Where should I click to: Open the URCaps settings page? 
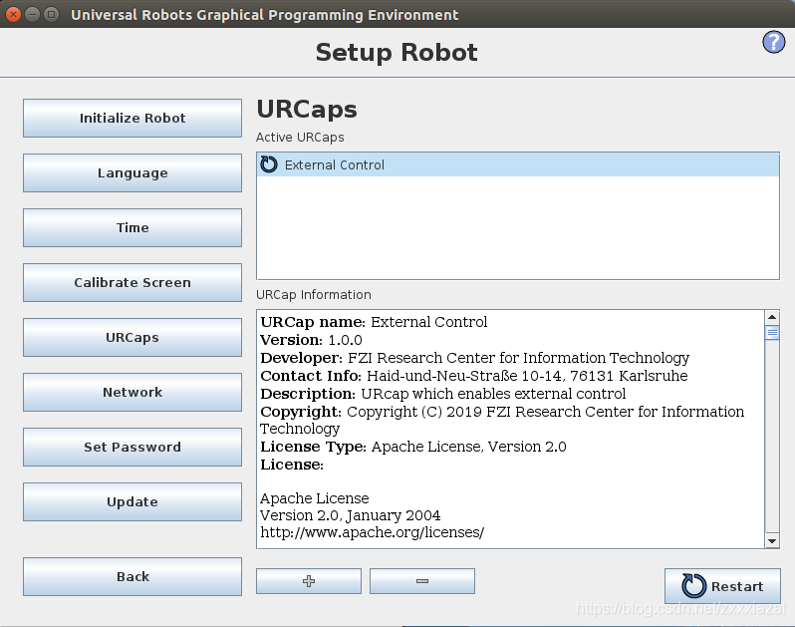[132, 337]
